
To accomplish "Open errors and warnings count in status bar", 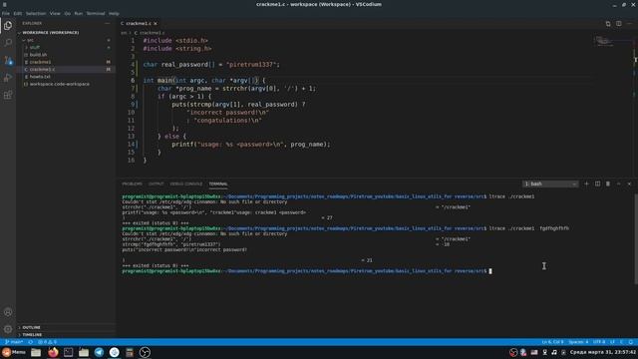I will pos(47,342).
